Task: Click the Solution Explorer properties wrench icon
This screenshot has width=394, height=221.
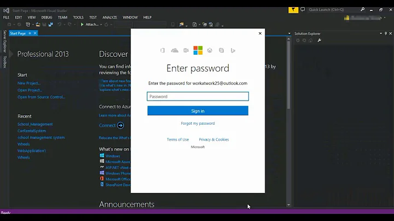Action: 320,40
